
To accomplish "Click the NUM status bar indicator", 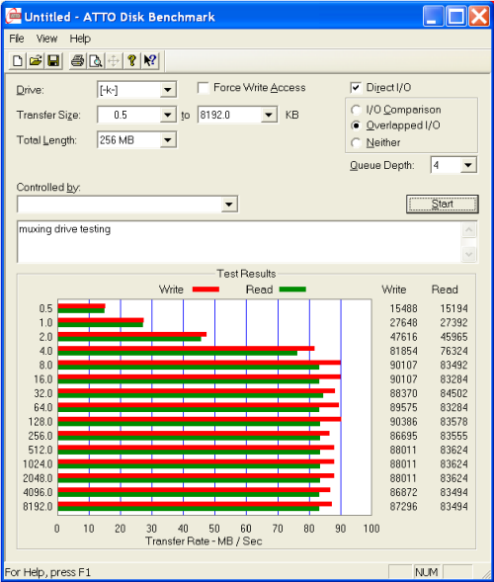I will 427,572.
